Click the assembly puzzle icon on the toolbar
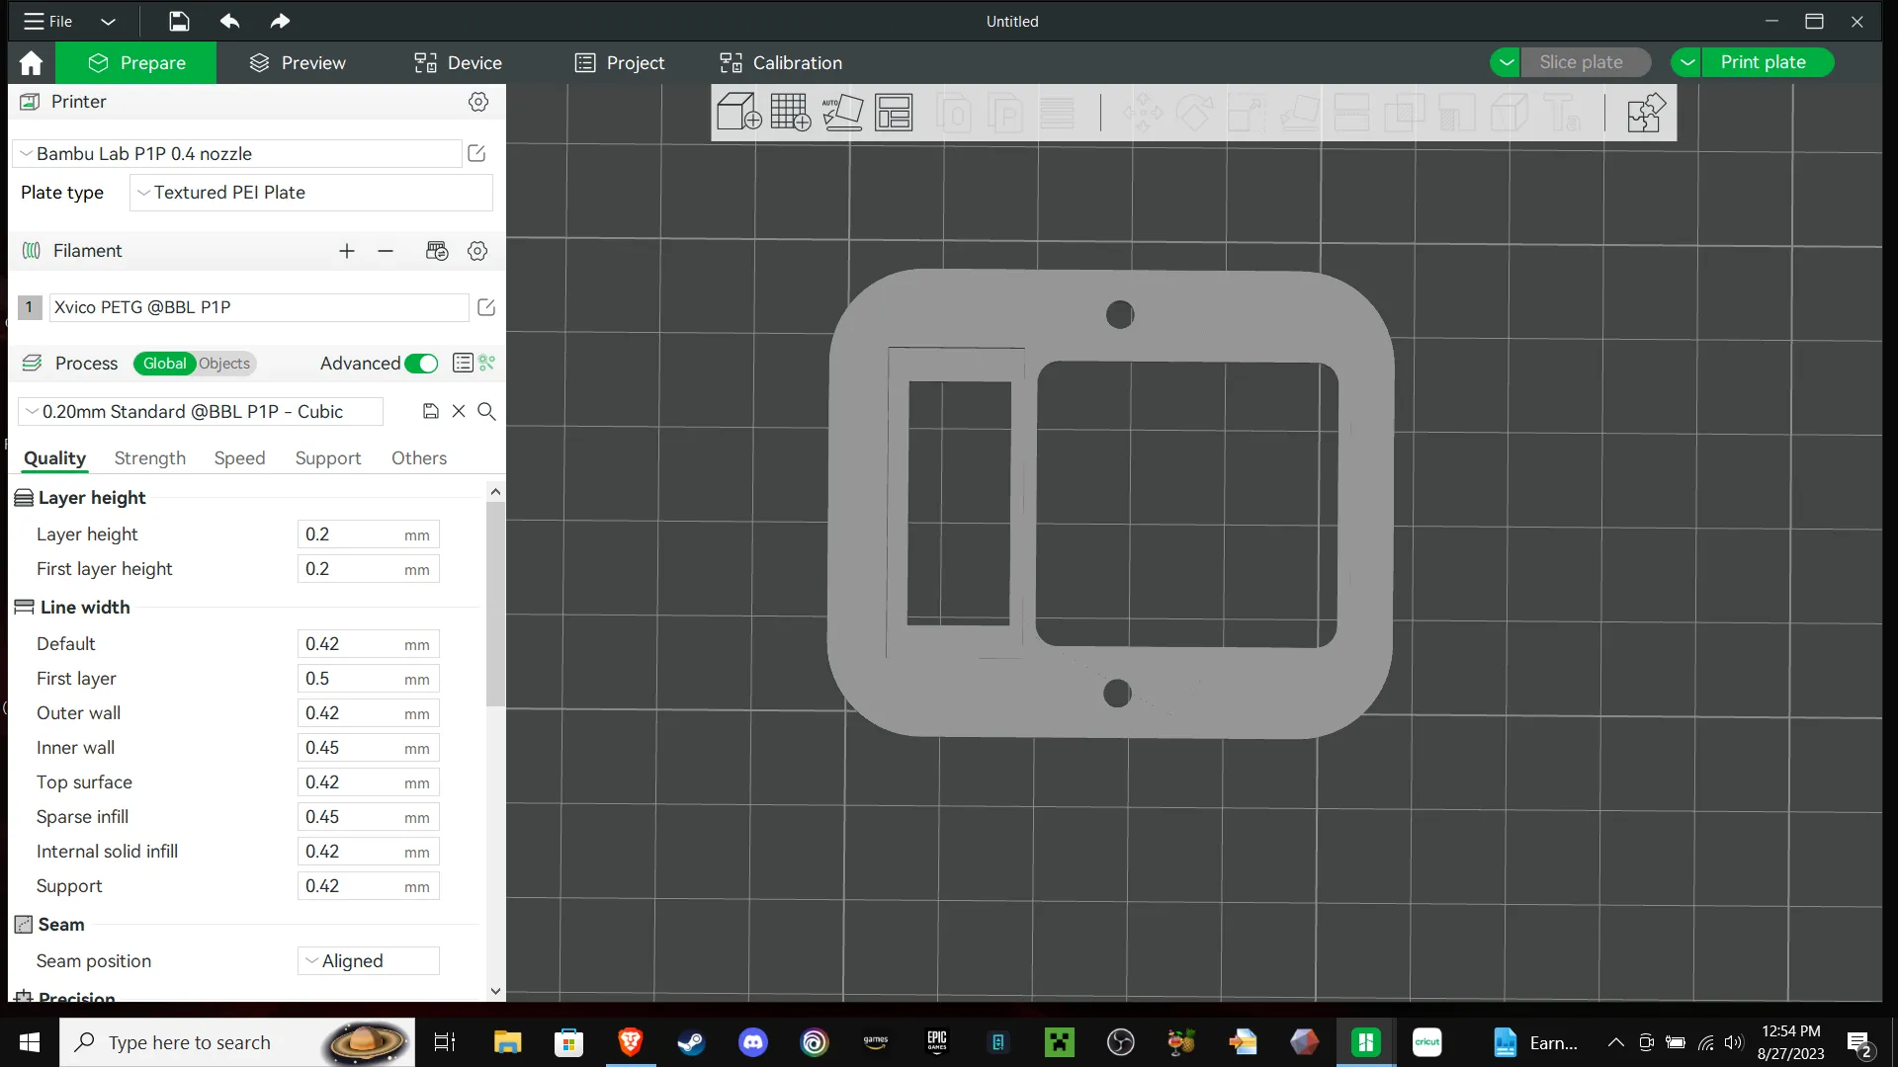Screen dimensions: 1898x1067 pos(1645,112)
